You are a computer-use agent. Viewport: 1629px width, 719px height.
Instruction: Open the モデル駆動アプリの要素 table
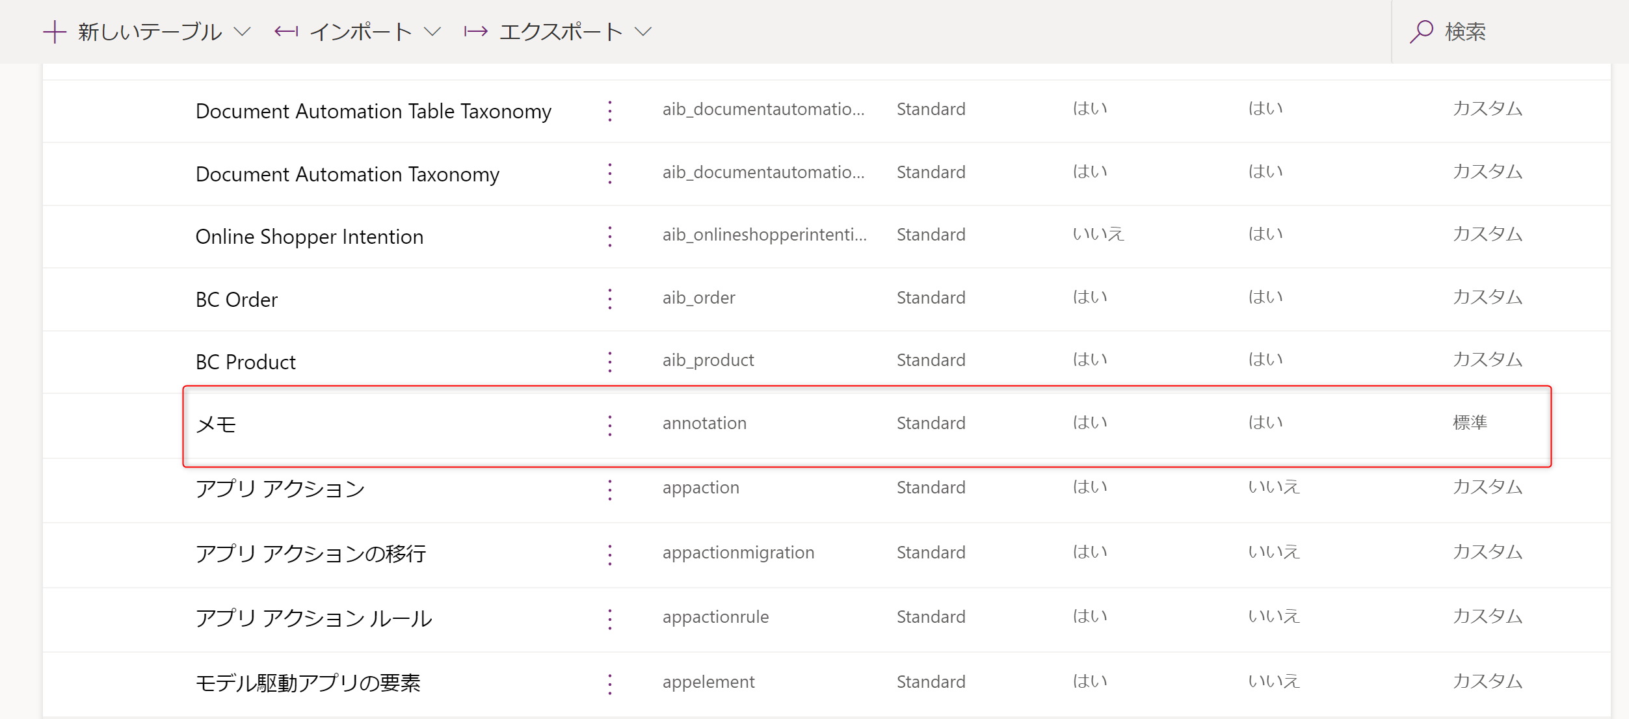coord(308,683)
